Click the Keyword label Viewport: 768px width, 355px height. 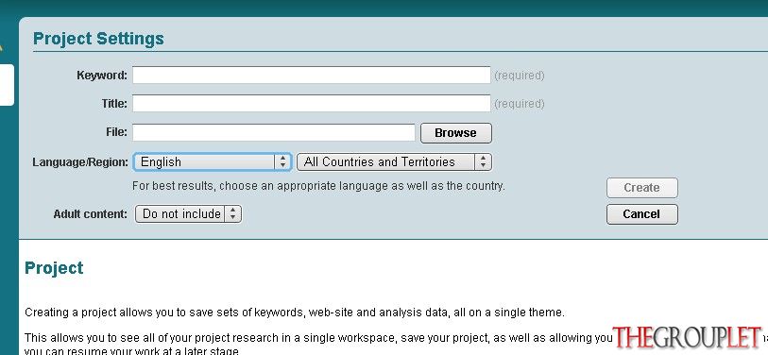(x=102, y=76)
